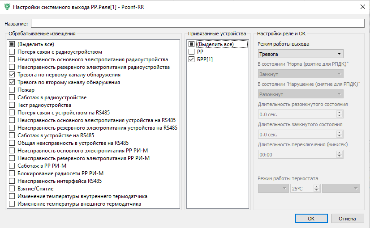Click the 'OK' button
This screenshot has width=370, height=228.
(x=311, y=219)
